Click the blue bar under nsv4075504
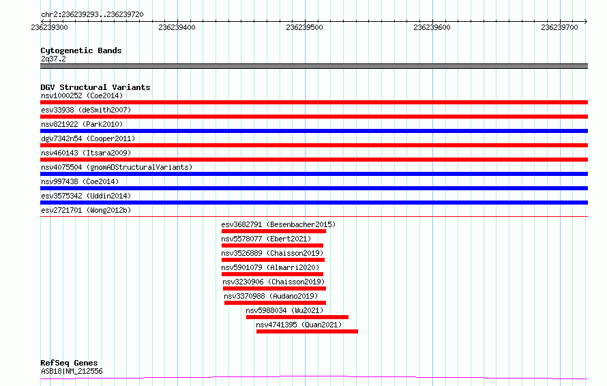This screenshot has height=386, width=607. (x=314, y=174)
